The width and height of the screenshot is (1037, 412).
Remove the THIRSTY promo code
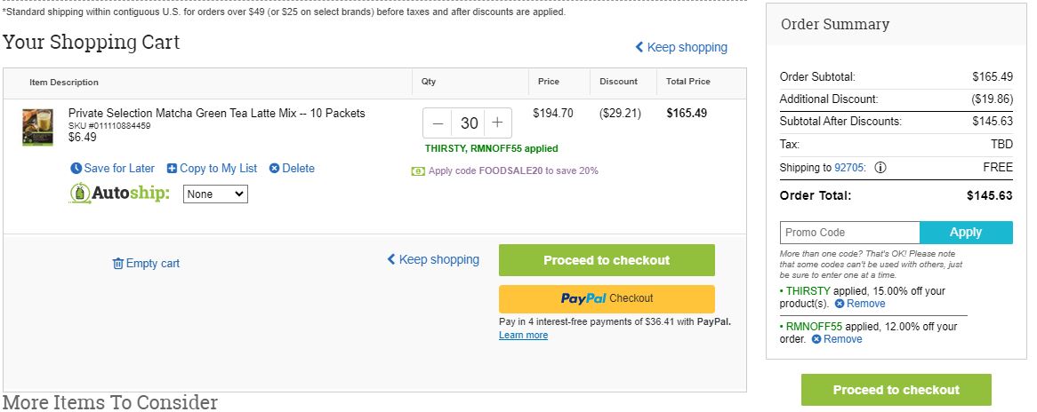(860, 304)
